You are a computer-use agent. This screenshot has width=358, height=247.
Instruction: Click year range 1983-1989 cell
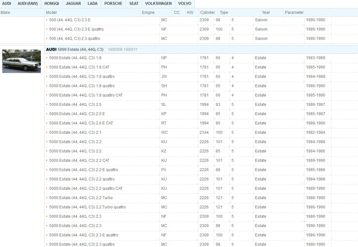pos(315,58)
